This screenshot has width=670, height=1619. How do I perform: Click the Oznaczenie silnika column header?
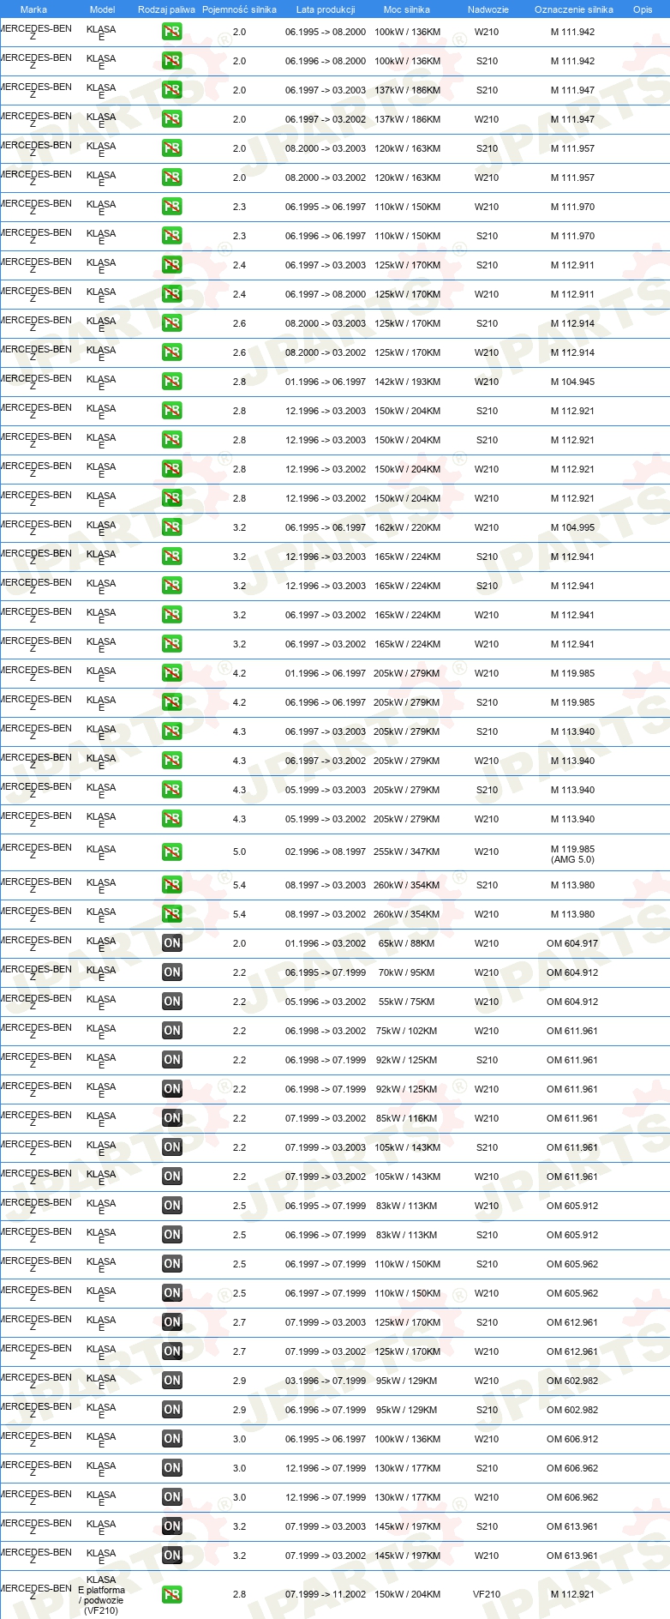click(x=574, y=9)
